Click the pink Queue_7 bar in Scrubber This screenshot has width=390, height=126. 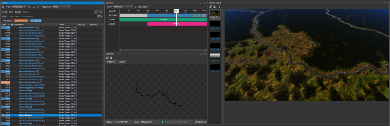177,24
